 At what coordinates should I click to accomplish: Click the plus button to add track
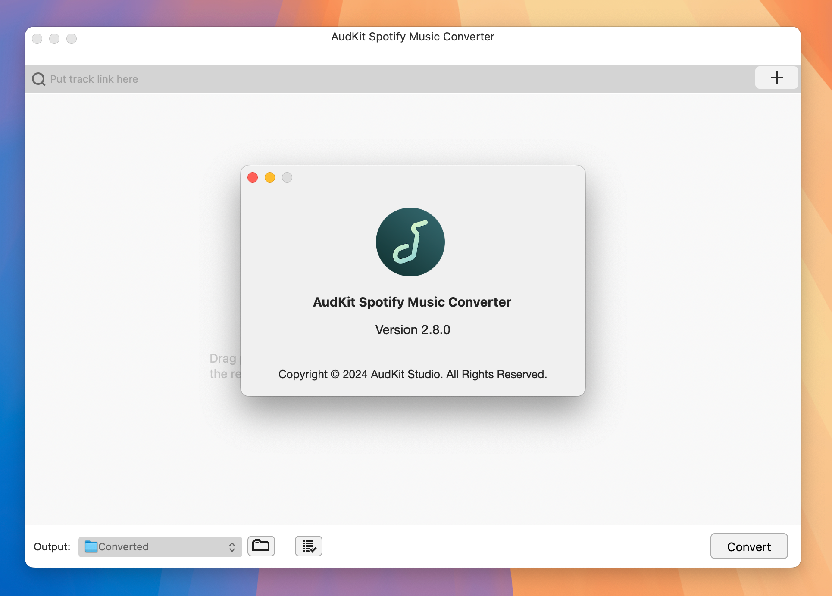coord(776,78)
